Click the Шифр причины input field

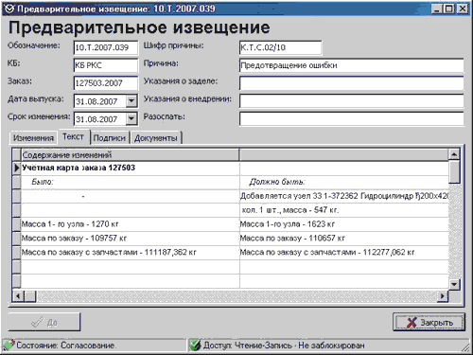tap(280, 47)
